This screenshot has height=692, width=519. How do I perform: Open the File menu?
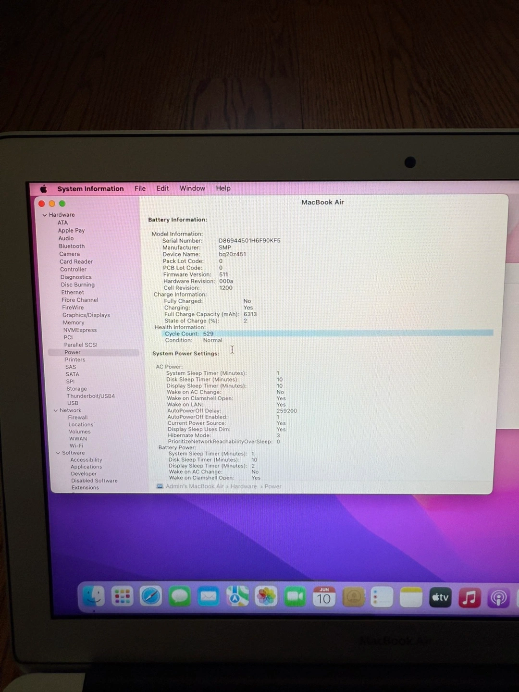coord(140,188)
